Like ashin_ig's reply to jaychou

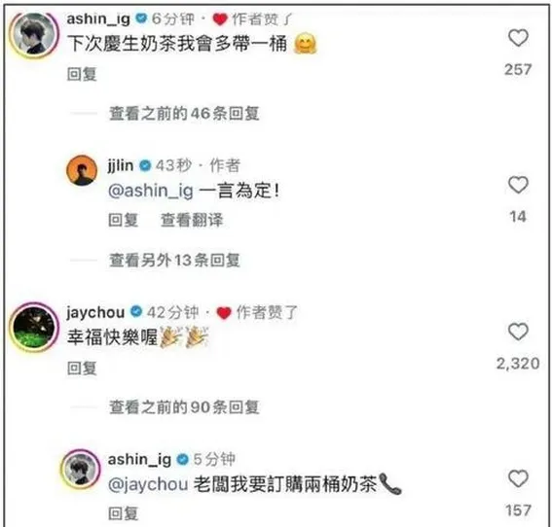point(518,478)
